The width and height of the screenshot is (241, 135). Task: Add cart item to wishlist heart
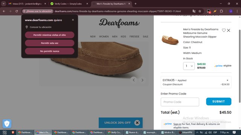point(224,30)
